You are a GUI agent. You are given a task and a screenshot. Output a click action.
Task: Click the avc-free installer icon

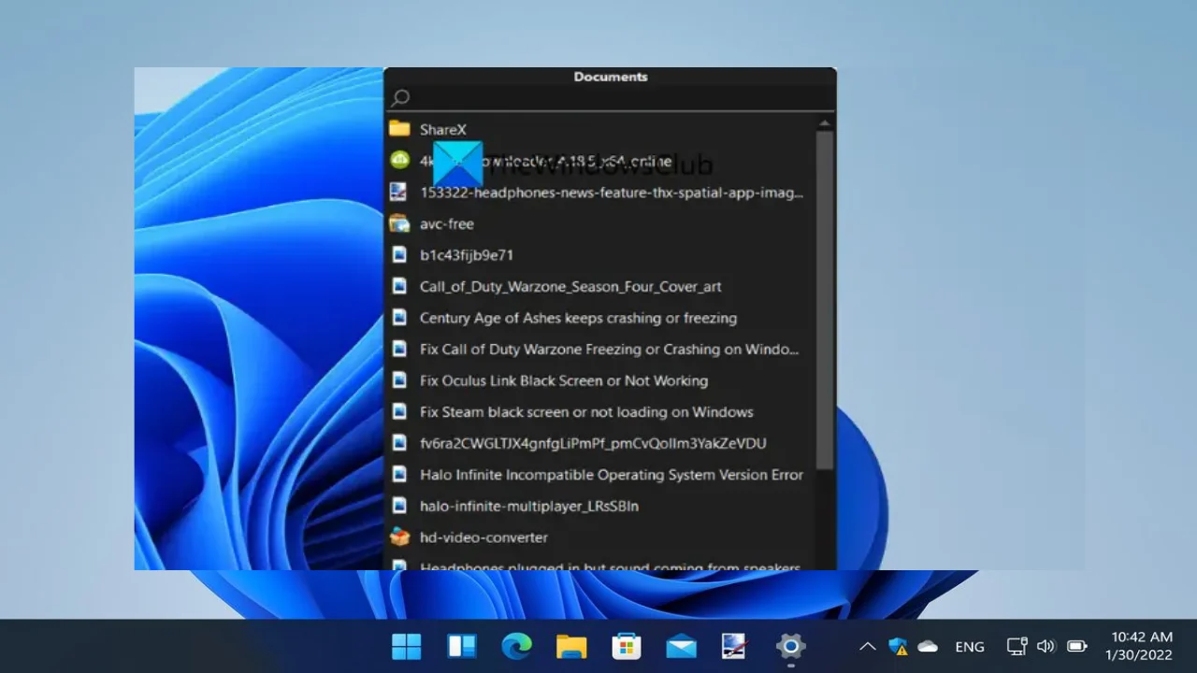click(x=399, y=223)
